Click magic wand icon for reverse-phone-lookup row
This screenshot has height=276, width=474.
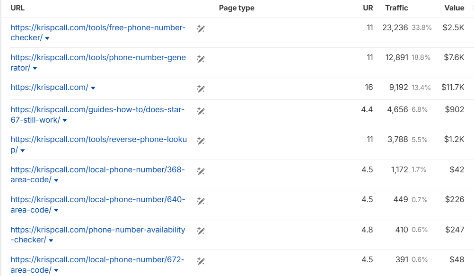tap(201, 141)
